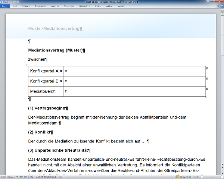The image size is (224, 179).
Task: Switch to print layout view in status bar
Action: [177, 176]
